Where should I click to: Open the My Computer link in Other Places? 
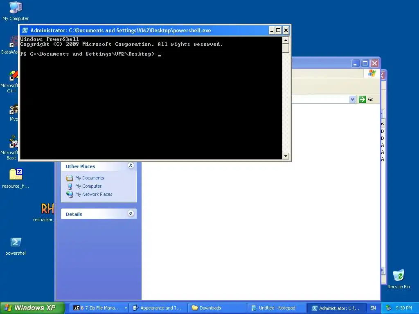point(88,186)
